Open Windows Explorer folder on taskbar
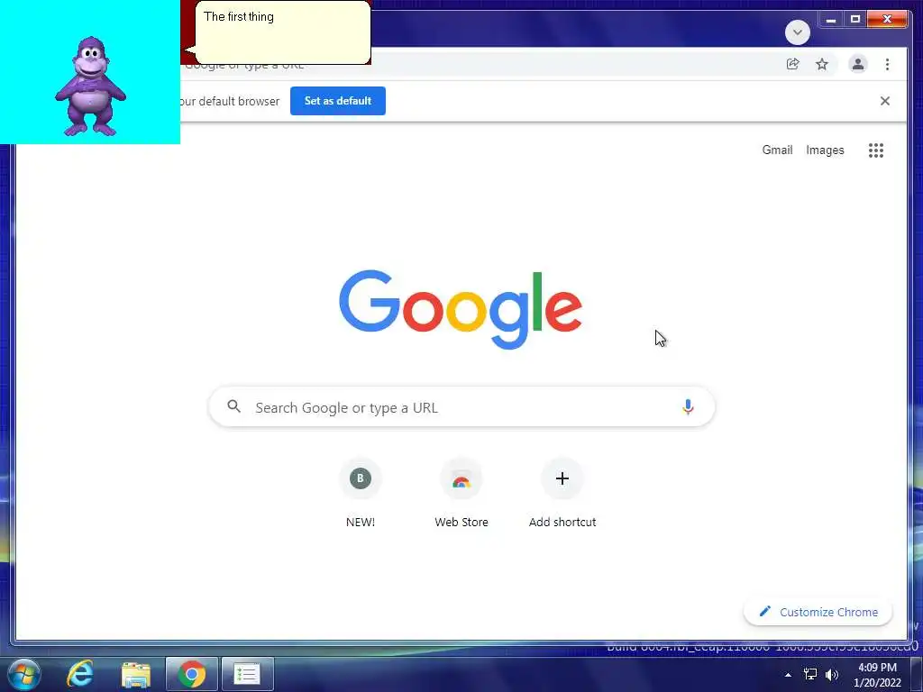Image resolution: width=923 pixels, height=692 pixels. (136, 674)
